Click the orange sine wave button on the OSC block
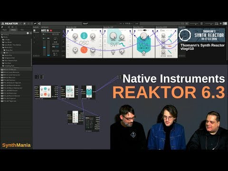Screen dimensions: 228x171 click(x=84, y=50)
